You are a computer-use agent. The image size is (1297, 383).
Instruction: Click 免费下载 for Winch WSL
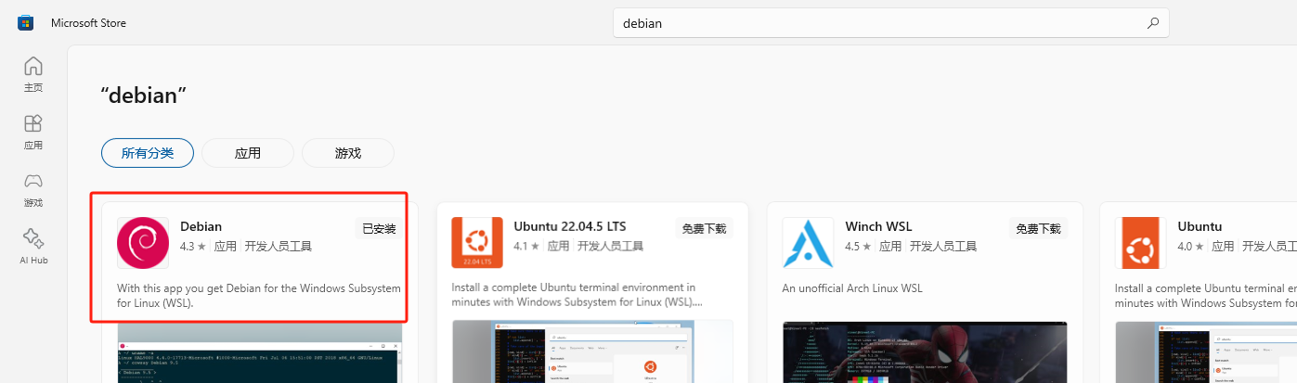[x=1039, y=228]
